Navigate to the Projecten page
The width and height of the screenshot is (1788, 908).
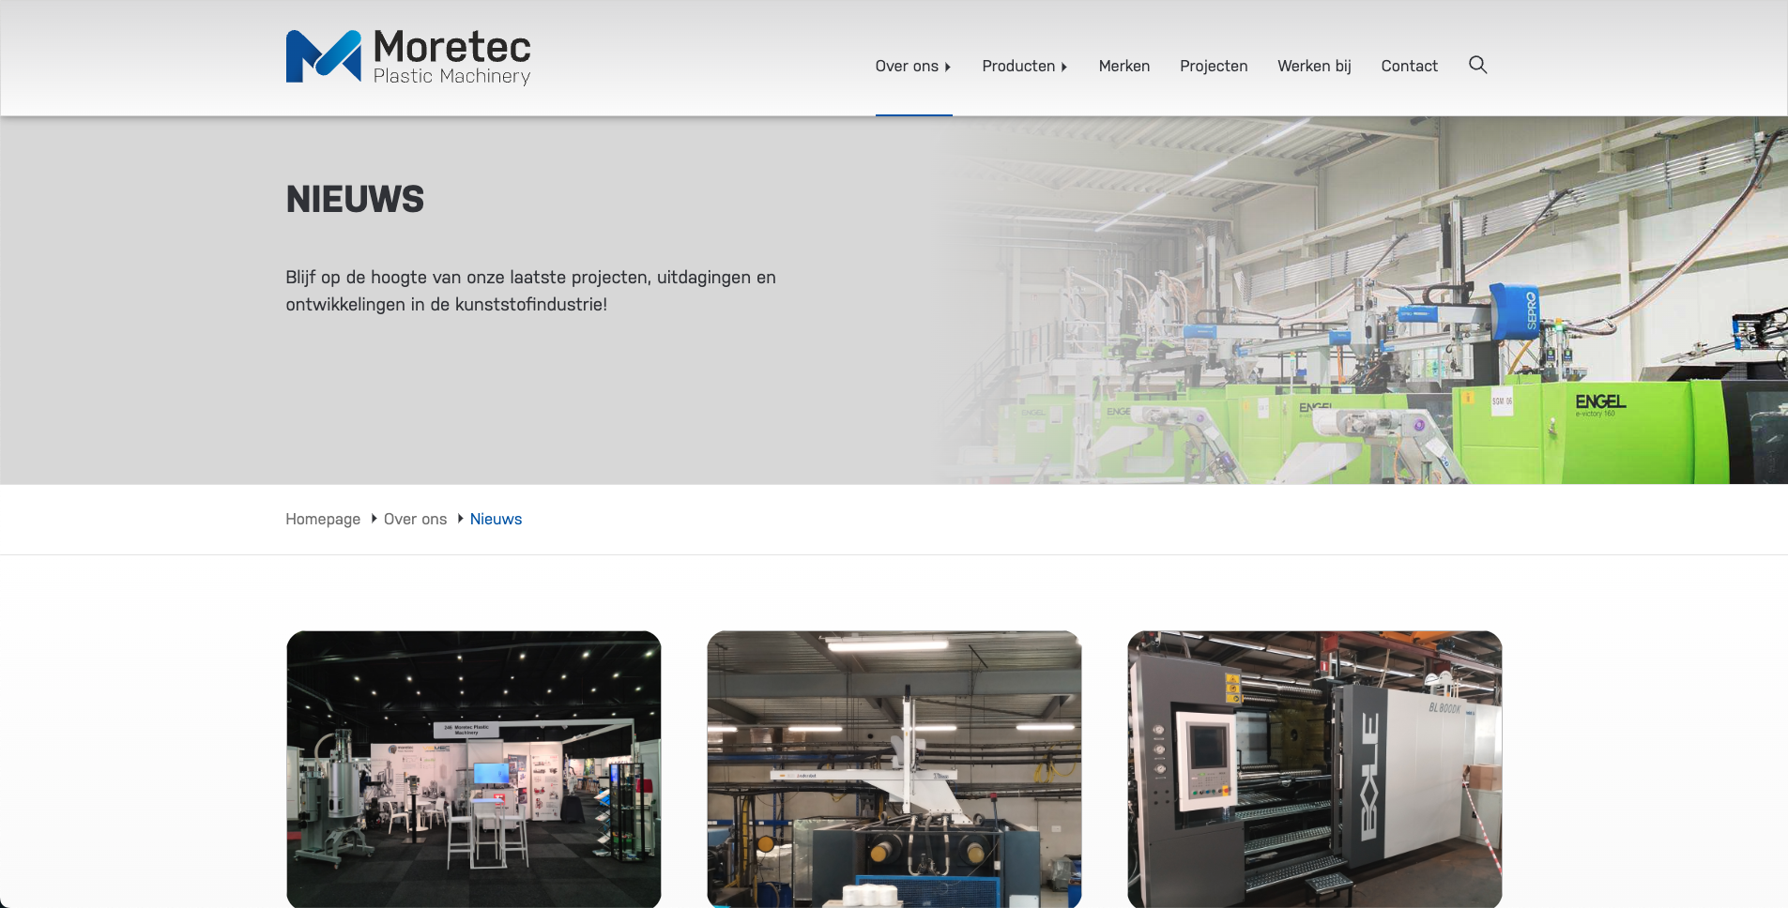click(1213, 66)
